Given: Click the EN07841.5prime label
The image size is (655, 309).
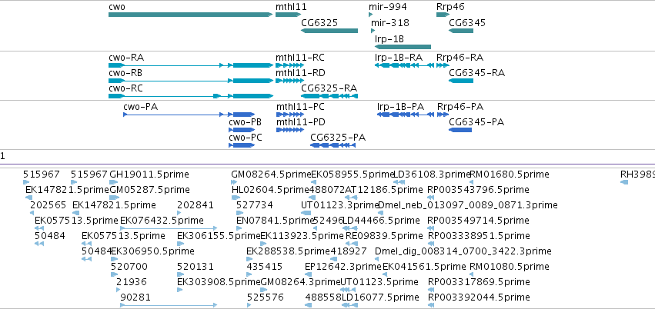Looking at the screenshot, I should [275, 220].
